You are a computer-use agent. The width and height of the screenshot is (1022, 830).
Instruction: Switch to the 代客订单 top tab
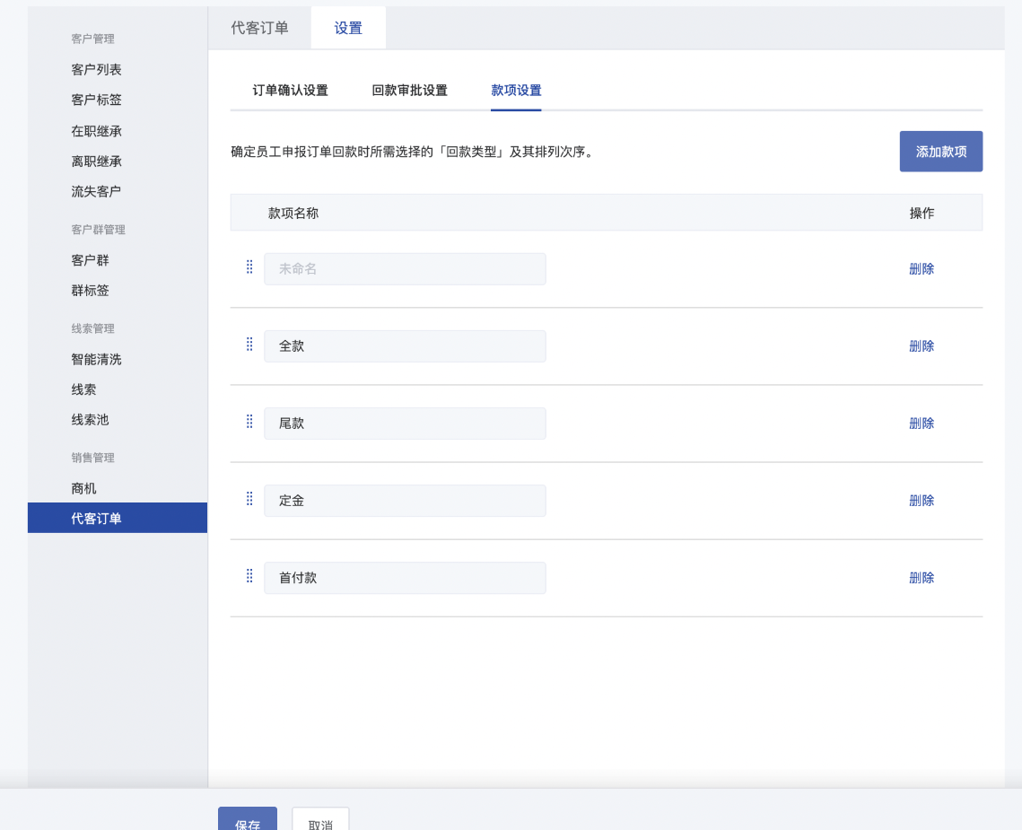coord(259,28)
